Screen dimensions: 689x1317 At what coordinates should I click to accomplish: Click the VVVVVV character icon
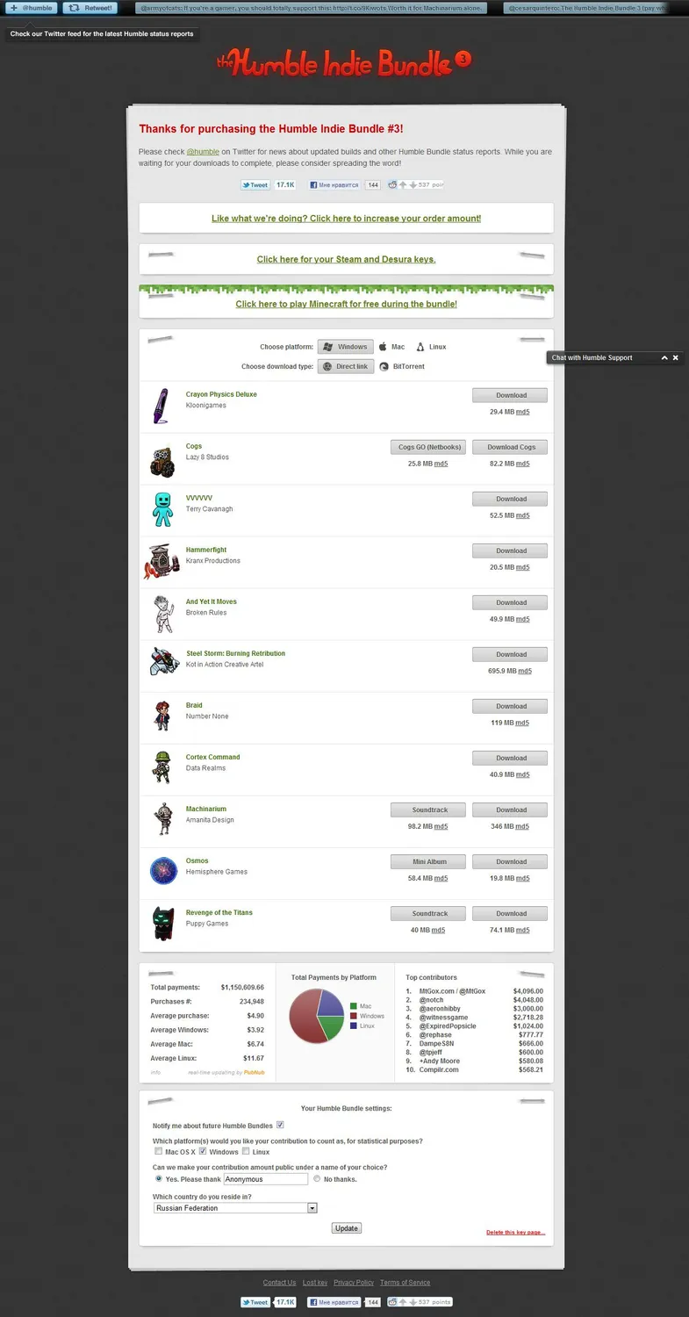(x=163, y=509)
